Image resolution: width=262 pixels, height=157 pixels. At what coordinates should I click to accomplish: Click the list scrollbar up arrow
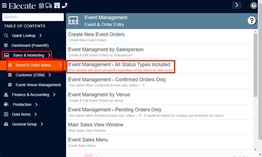tap(256, 32)
